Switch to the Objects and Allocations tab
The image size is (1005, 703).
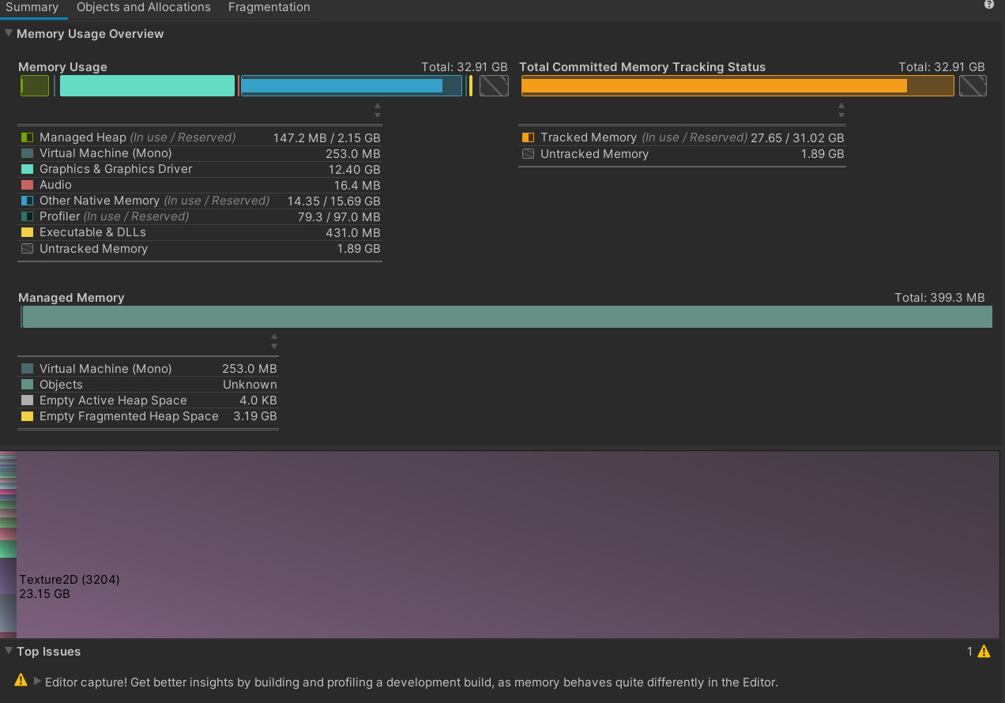(143, 7)
